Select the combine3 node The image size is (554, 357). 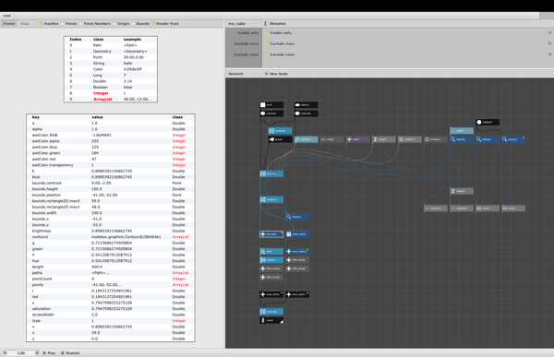coord(280,131)
